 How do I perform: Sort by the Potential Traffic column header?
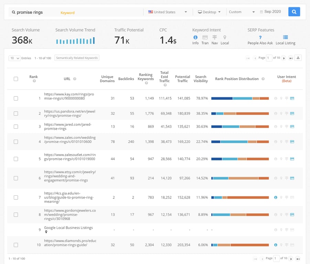pyautogui.click(x=182, y=79)
